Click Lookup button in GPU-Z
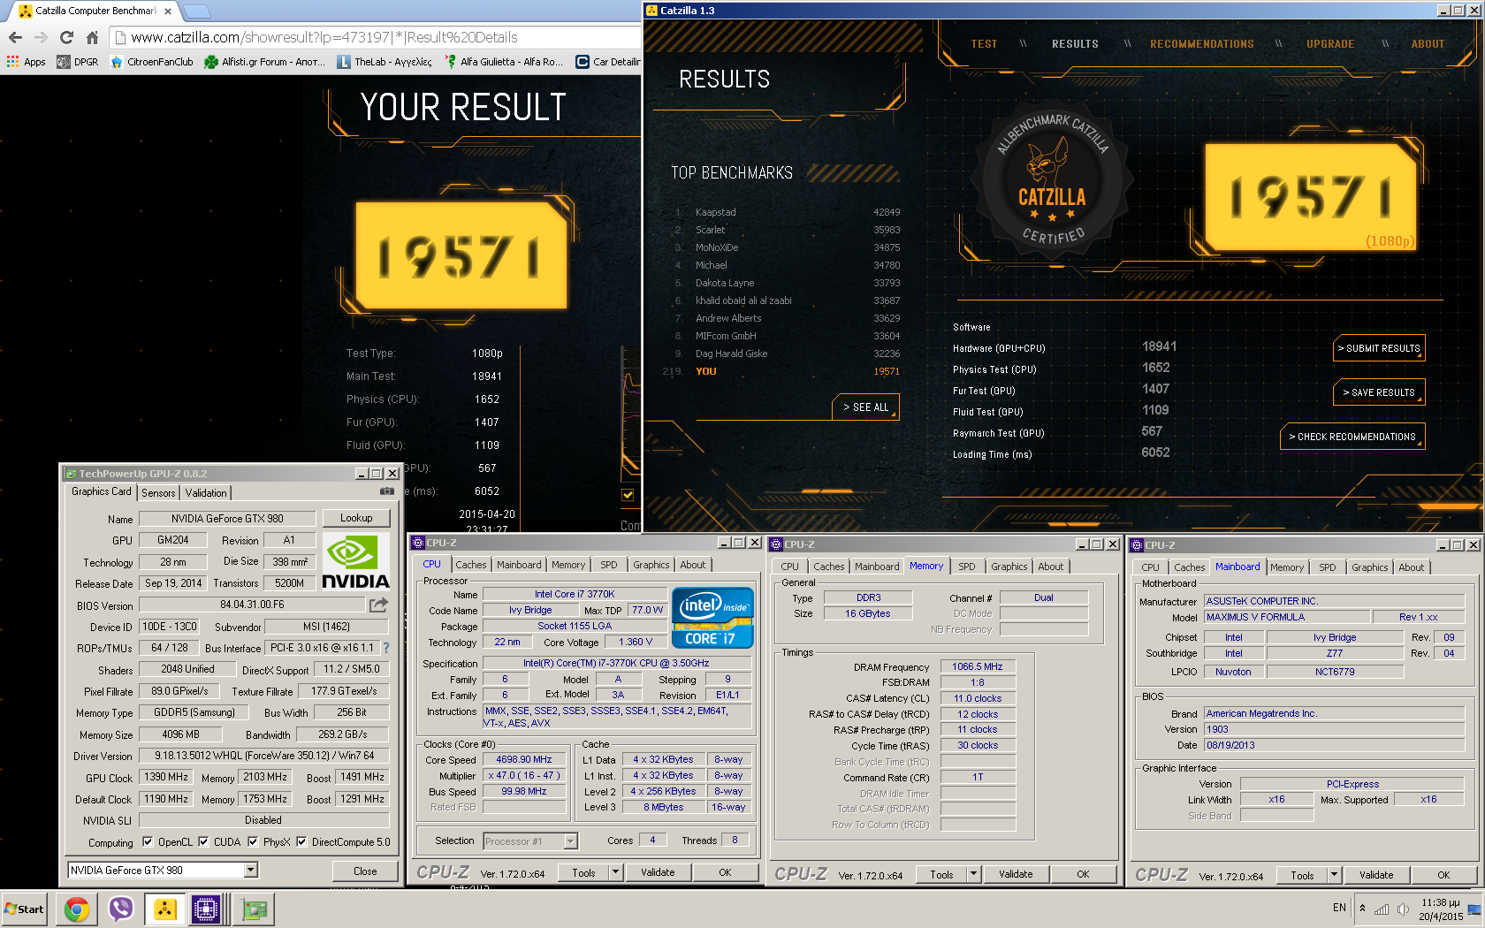The image size is (1485, 928). click(356, 518)
